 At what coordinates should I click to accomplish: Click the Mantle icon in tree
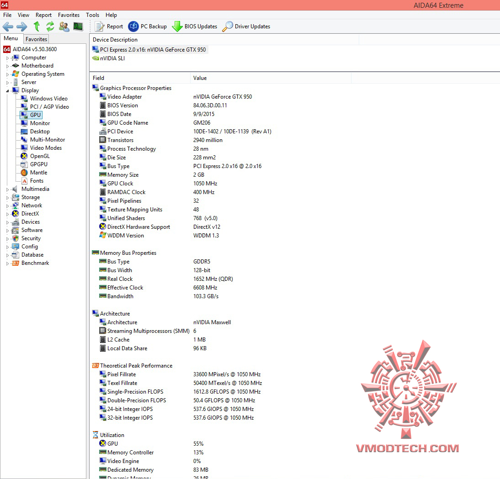(24, 173)
